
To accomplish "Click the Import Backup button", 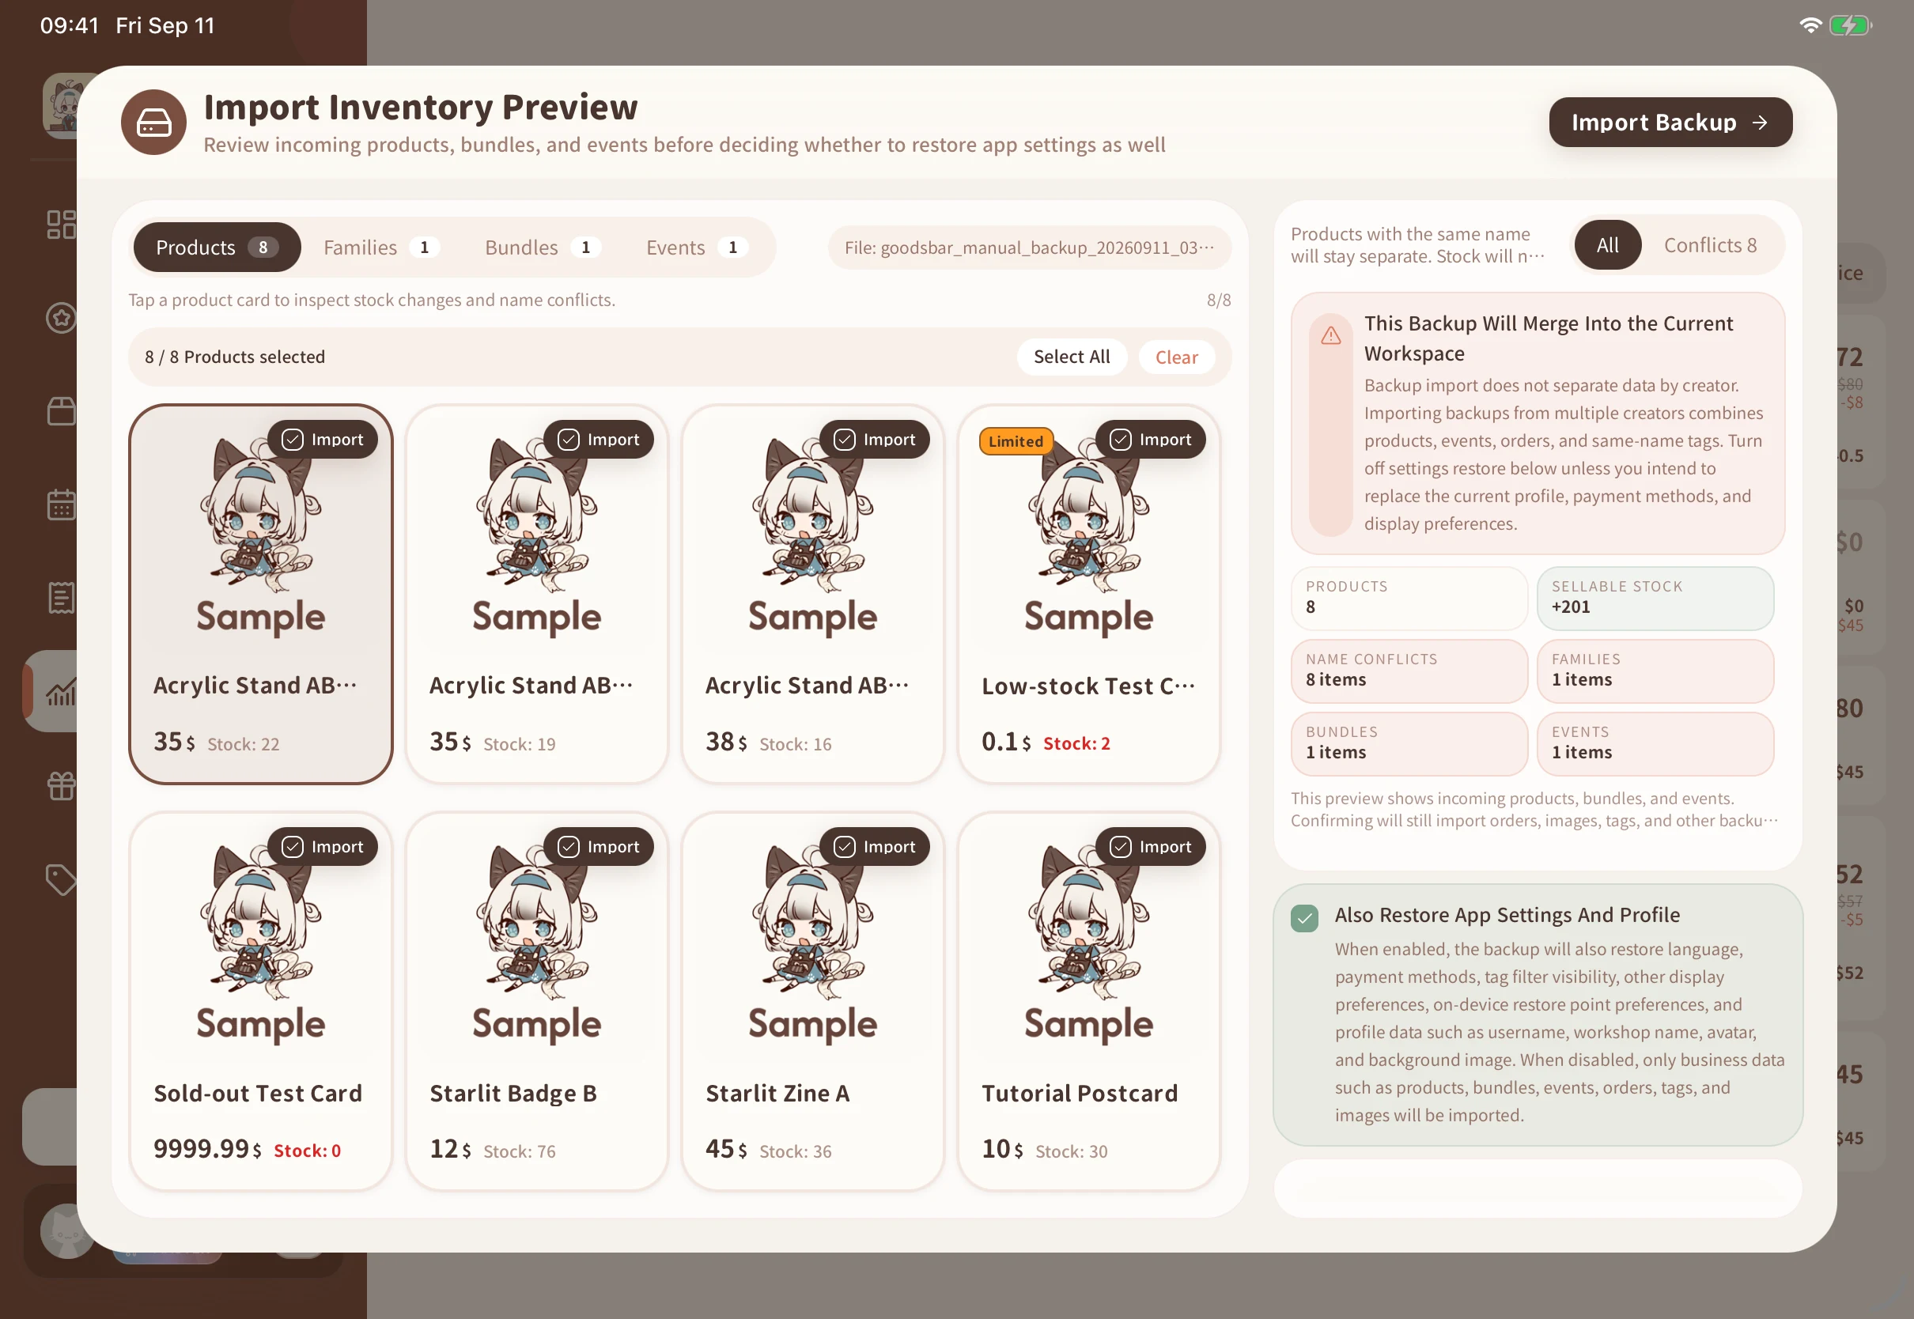I will pyautogui.click(x=1670, y=123).
